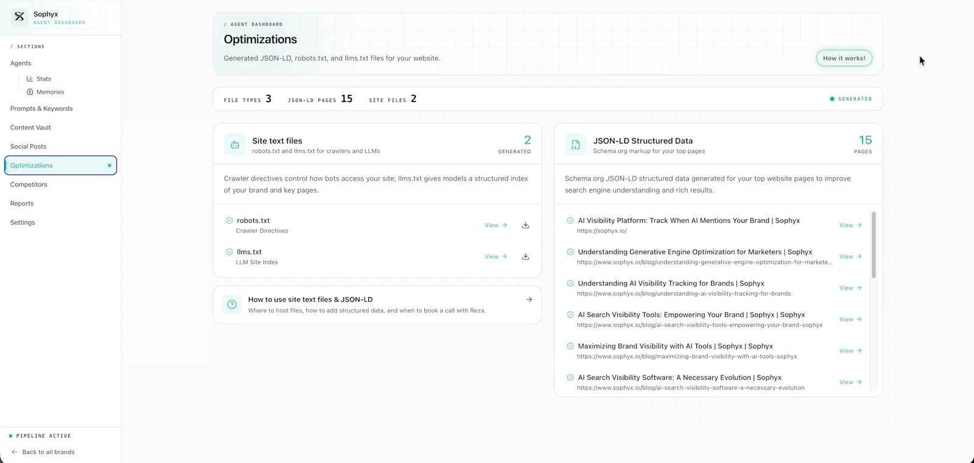Download the llms.txt file

[525, 256]
